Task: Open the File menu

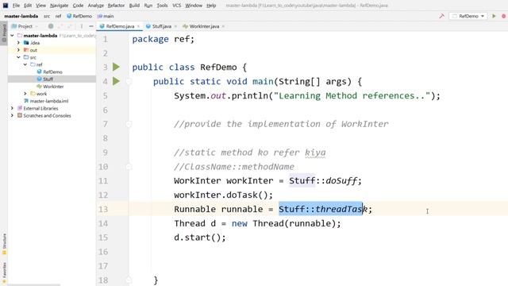Action: pos(16,6)
